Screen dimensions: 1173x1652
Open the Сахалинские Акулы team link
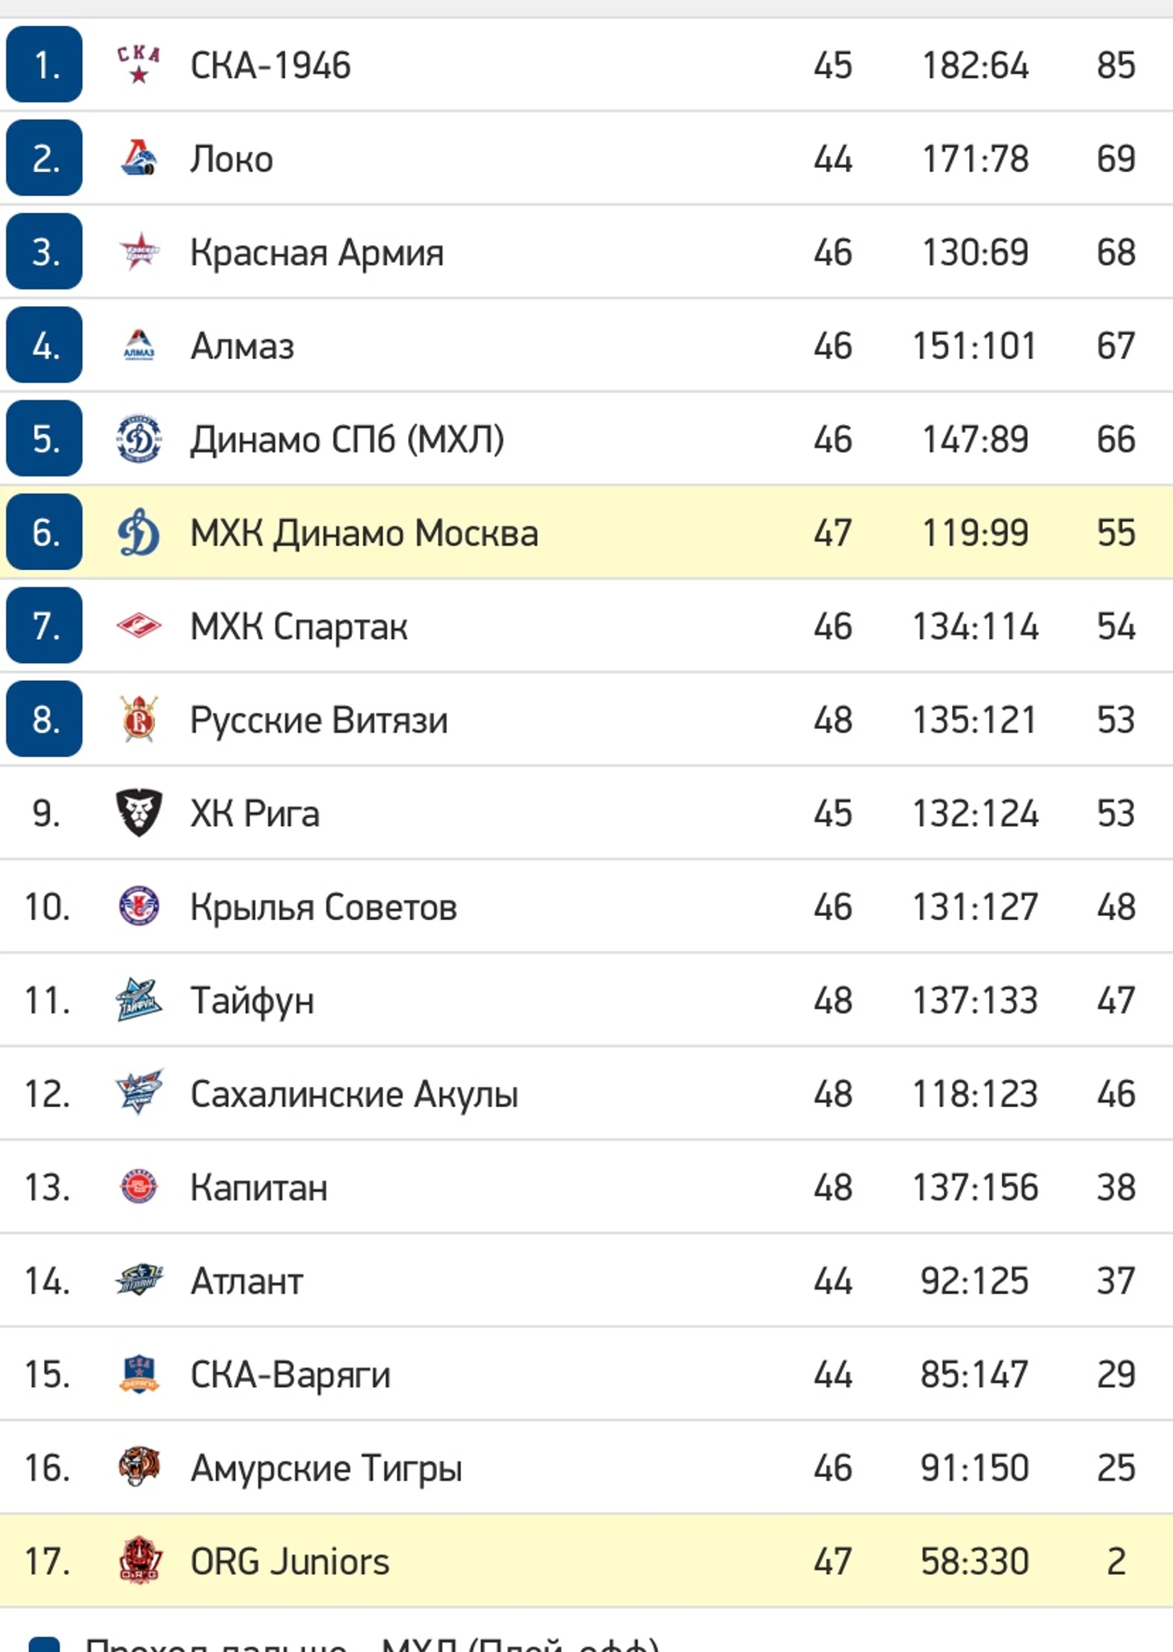pos(354,1094)
